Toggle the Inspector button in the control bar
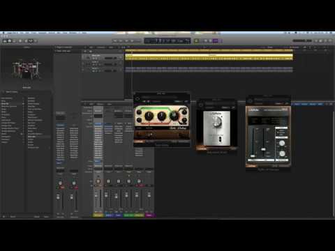The height and width of the screenshot is (251, 335). pyautogui.click(x=10, y=41)
